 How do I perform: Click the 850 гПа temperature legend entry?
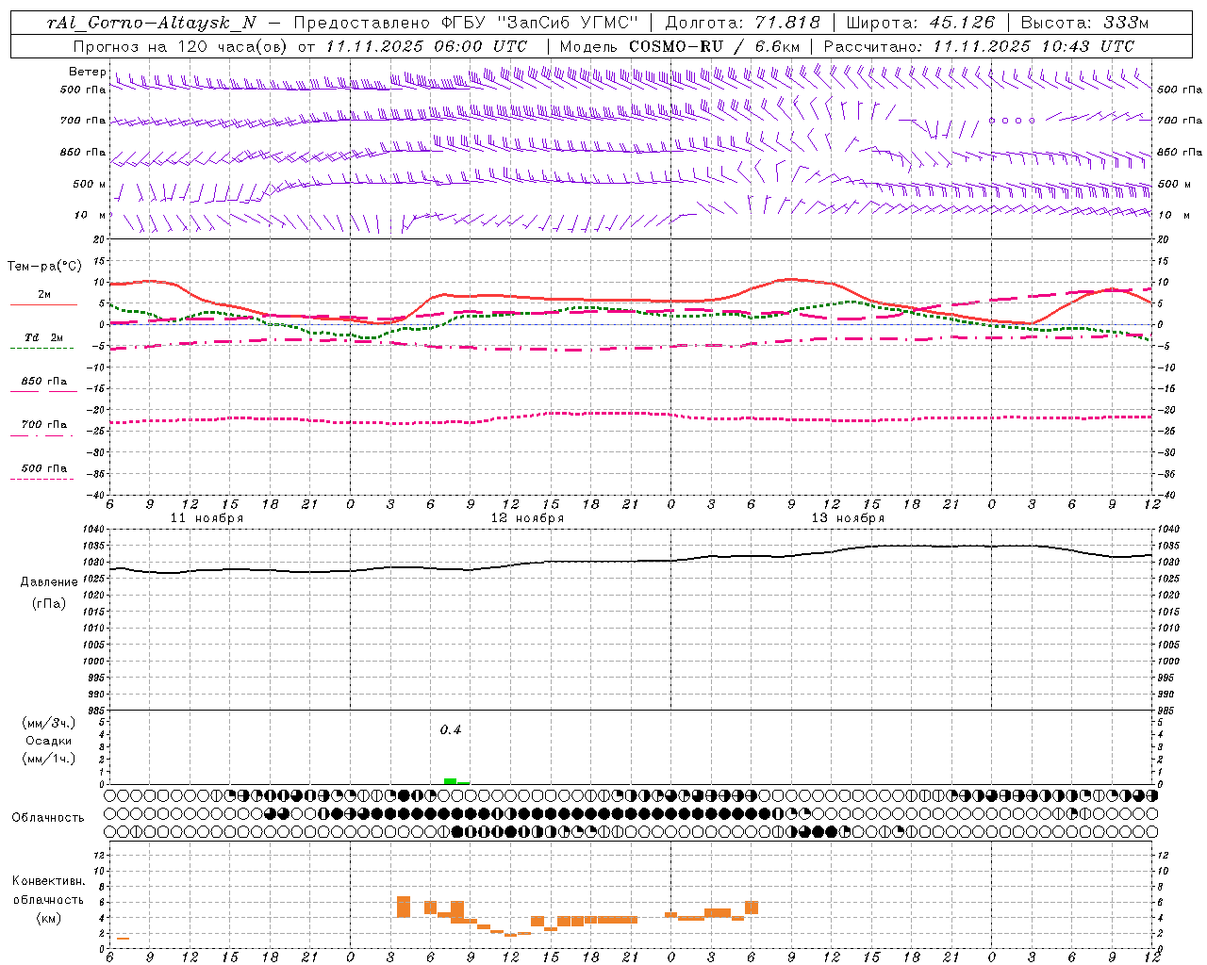click(44, 382)
